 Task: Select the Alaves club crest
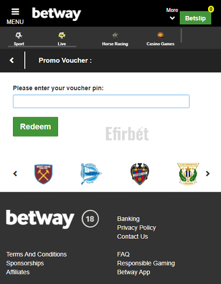click(x=91, y=174)
